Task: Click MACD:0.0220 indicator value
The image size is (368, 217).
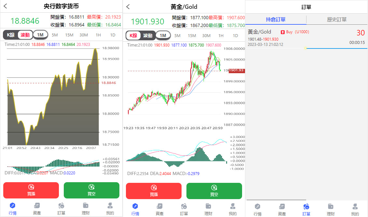Action: pos(63,173)
